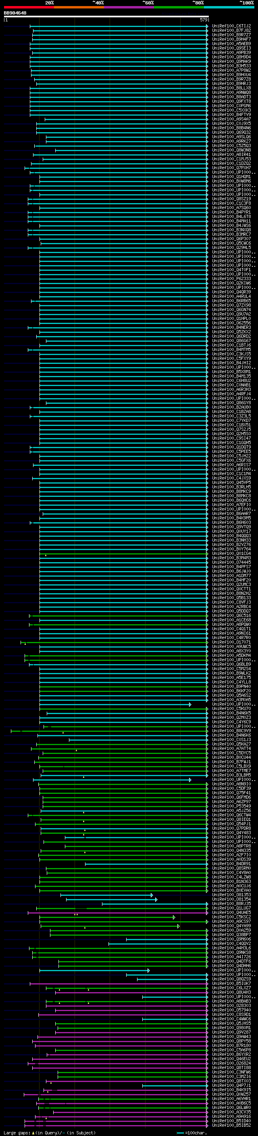Select the UniRef100_Q9FXT8 label
The height and width of the screenshot is (1136, 258).
pos(231,102)
